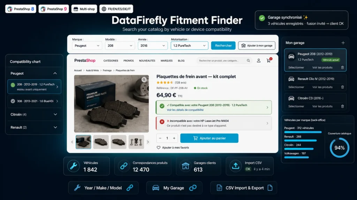Select the 308 2013-2021 1.6 BlueHDi row
The height and width of the screenshot is (200, 357).
[x=34, y=101]
